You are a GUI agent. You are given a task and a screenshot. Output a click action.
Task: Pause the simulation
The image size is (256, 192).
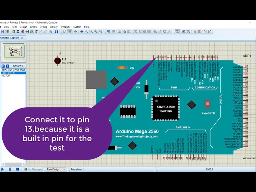pos(10,169)
